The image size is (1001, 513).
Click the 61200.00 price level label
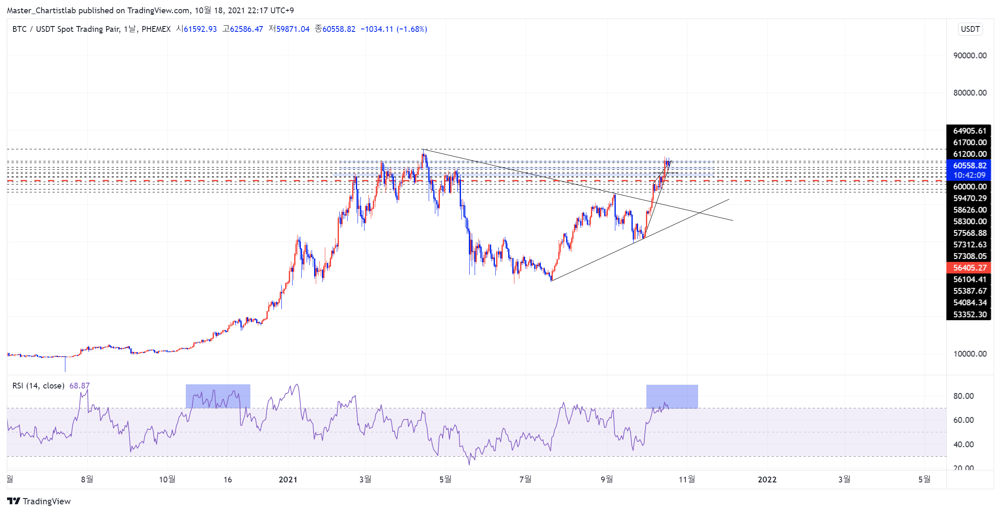tap(970, 154)
